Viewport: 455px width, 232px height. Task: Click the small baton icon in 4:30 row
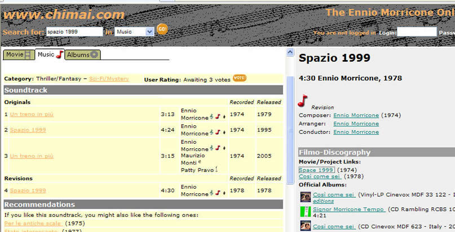(224, 194)
